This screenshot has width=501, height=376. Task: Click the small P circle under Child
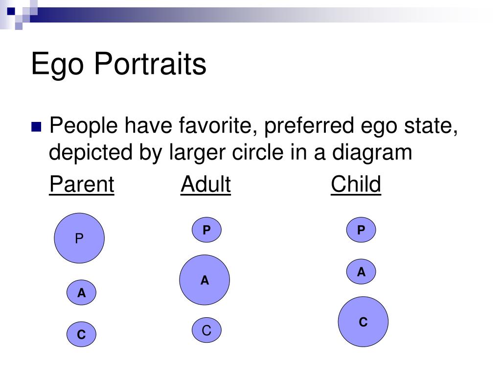(x=361, y=230)
